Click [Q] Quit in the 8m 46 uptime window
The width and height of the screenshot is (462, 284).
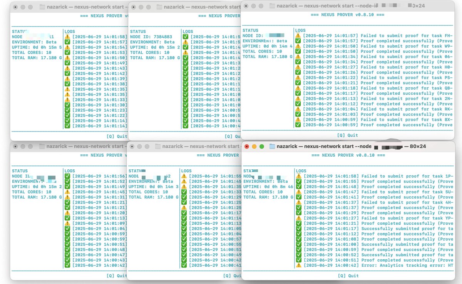pos(348,276)
